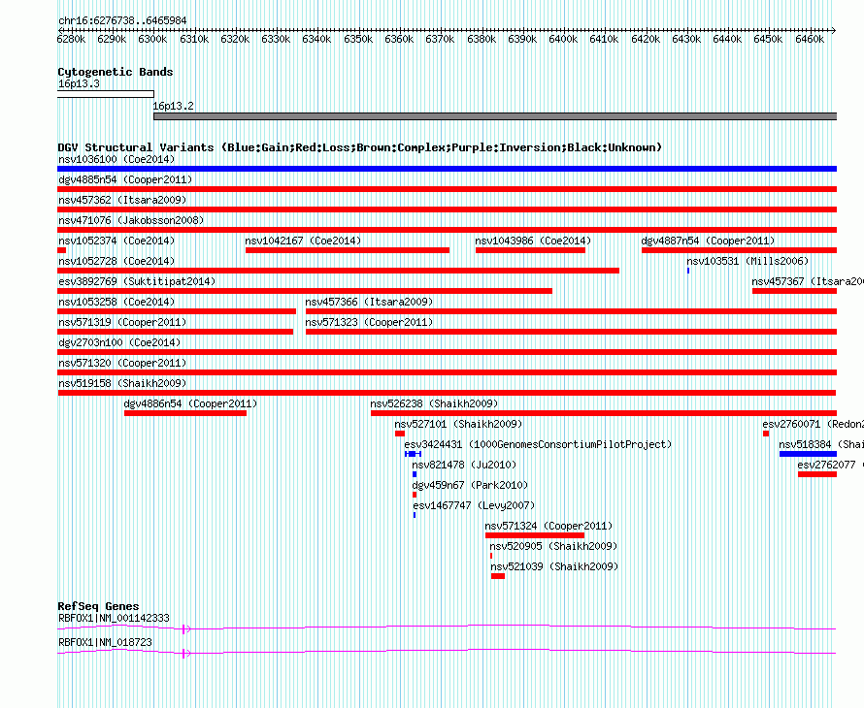
Task: Open variant dgv4885n54 (Cooper2011)
Action: (125, 179)
